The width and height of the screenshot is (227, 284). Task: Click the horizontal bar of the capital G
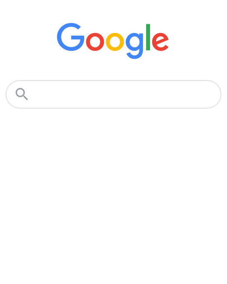tap(78, 38)
